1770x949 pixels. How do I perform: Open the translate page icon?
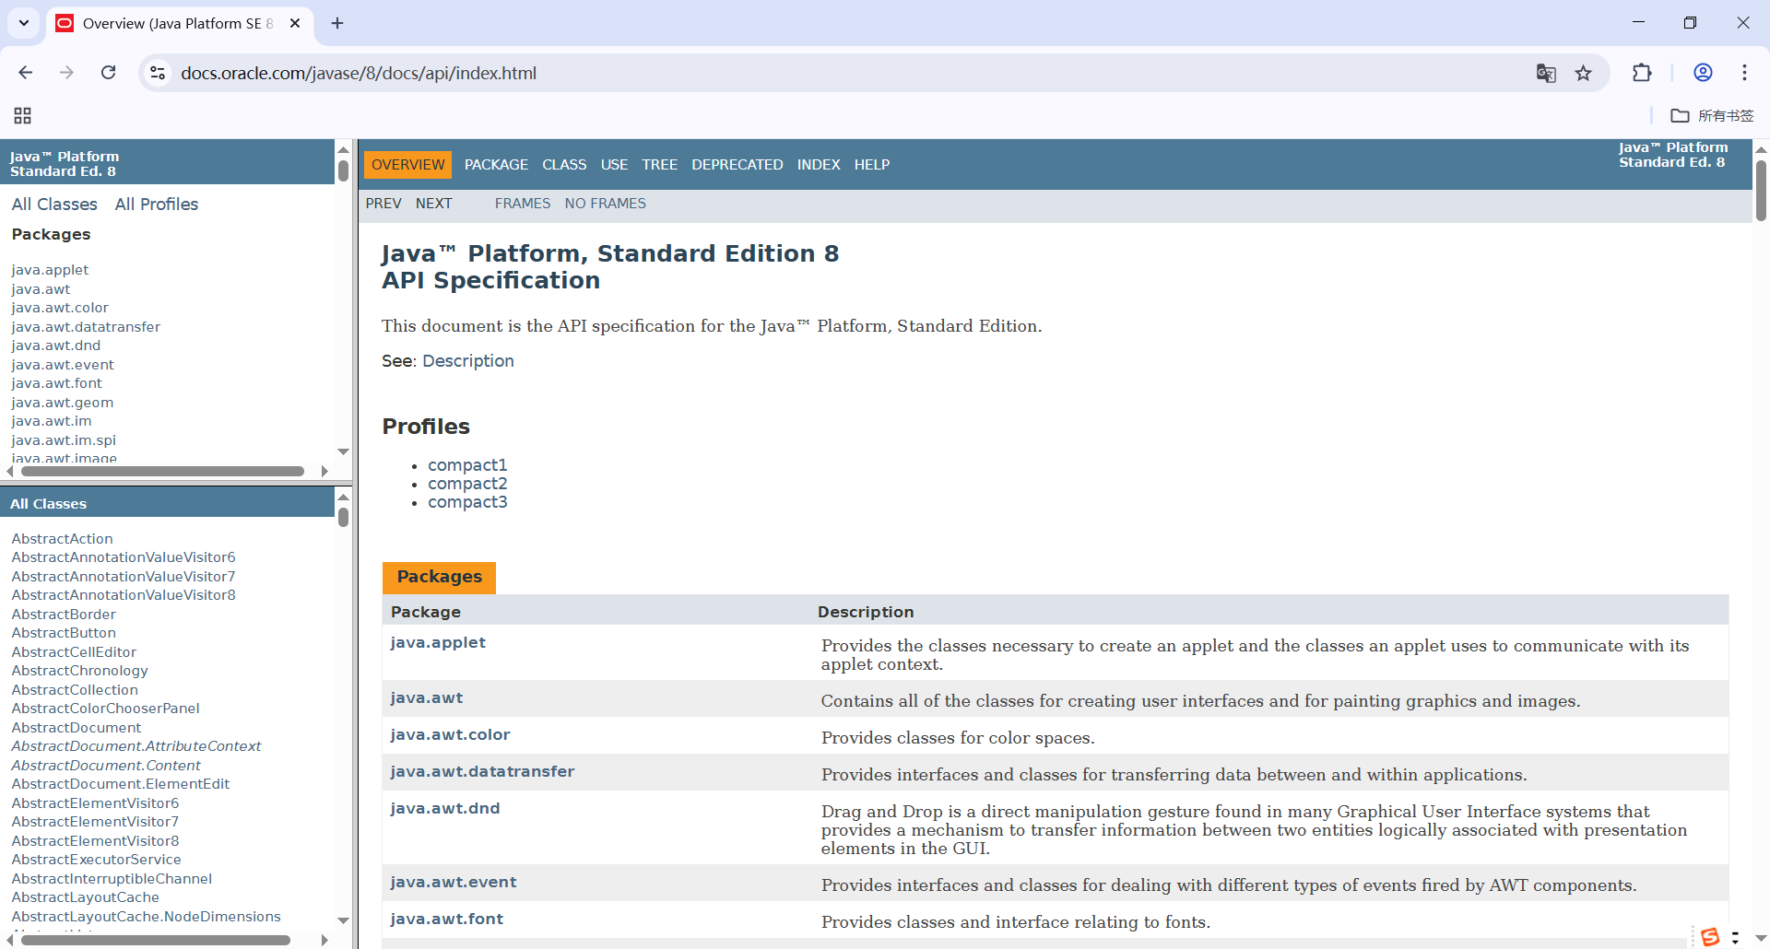coord(1546,73)
